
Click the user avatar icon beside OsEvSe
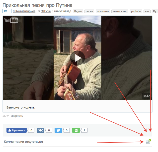click(x=39, y=11)
